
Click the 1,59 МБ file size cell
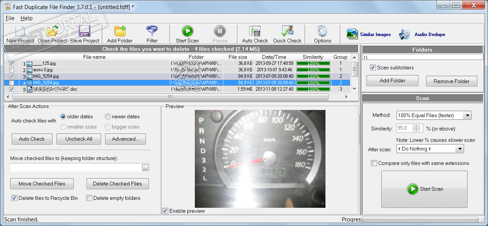click(244, 89)
